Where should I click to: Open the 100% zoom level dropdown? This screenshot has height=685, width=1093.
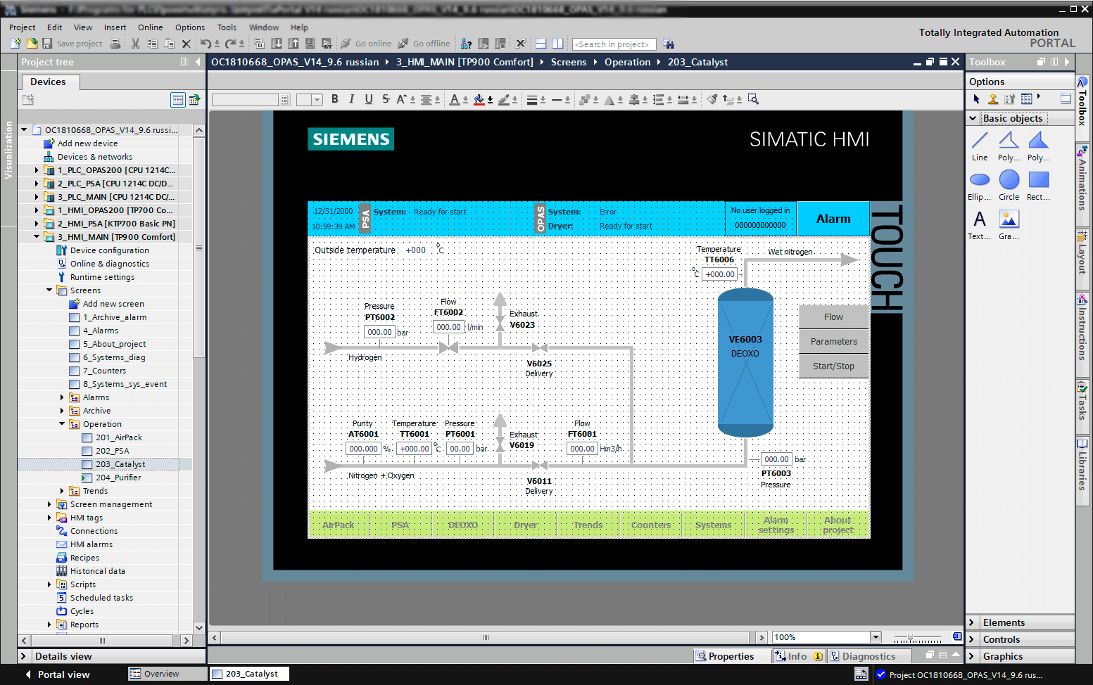click(876, 637)
